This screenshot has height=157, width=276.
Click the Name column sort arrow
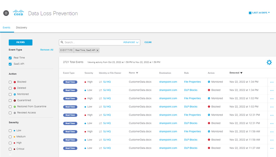(x=137, y=73)
